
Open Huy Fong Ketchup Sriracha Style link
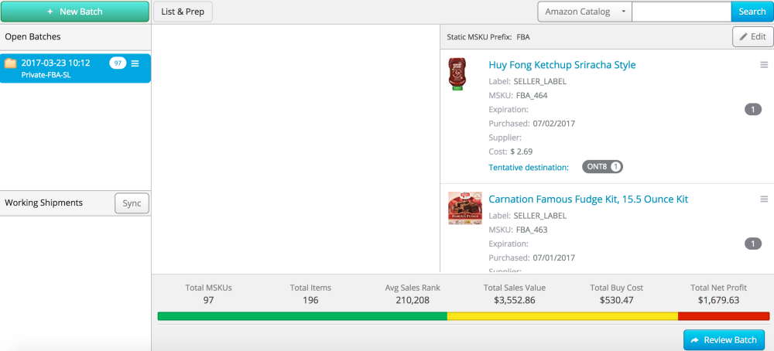[x=562, y=65]
